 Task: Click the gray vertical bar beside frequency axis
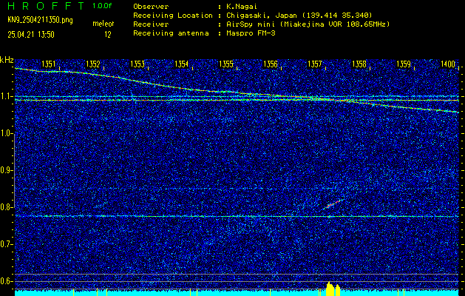[x=14, y=171]
